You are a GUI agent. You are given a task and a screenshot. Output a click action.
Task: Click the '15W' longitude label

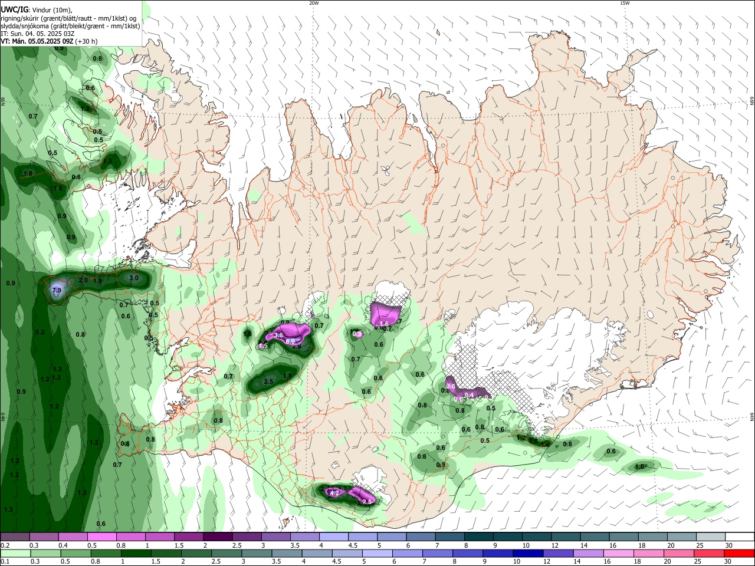tap(625, 3)
